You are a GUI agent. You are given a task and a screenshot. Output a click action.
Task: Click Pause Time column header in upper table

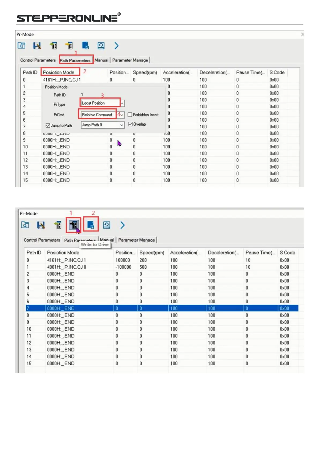coord(250,72)
